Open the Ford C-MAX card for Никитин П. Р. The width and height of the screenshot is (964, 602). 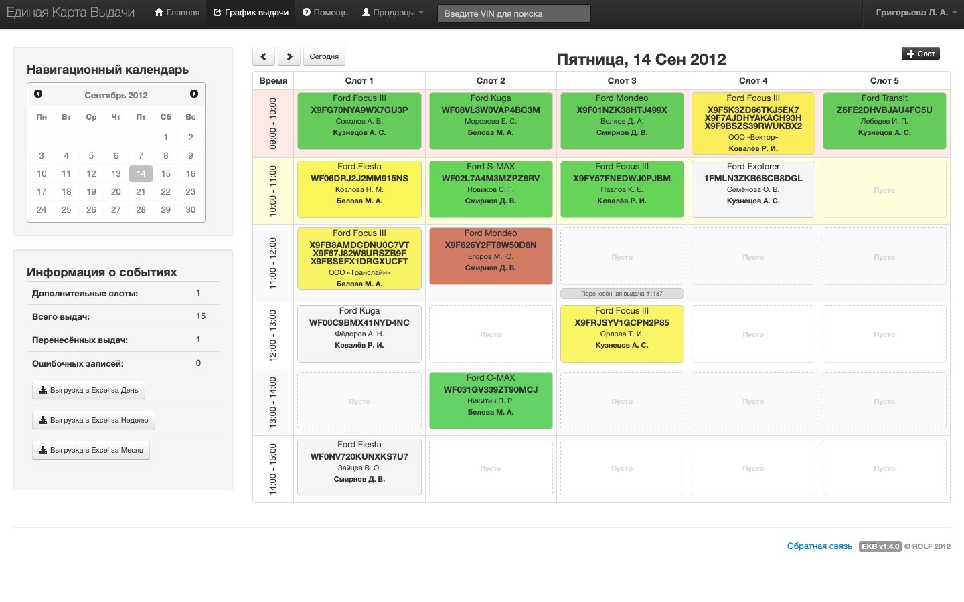(491, 401)
